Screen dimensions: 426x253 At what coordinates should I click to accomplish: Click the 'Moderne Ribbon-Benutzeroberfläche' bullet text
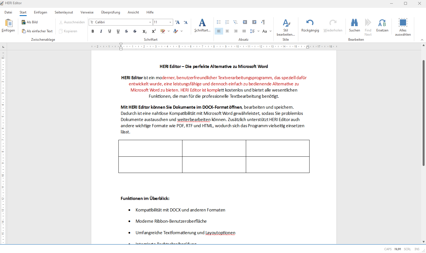tap(171, 221)
